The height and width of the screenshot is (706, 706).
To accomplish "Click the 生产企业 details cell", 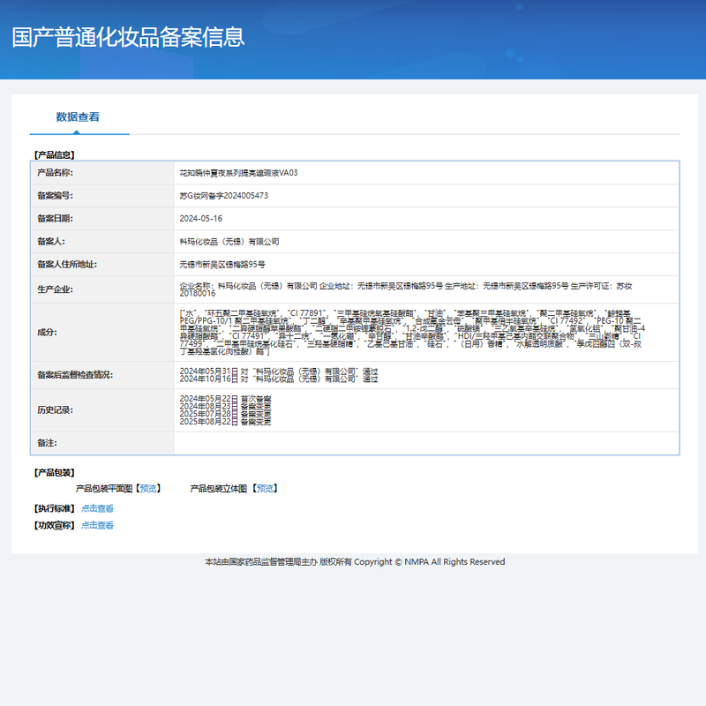I will (x=406, y=289).
